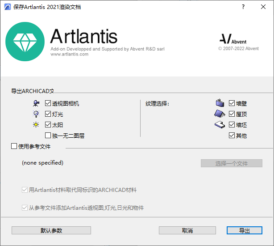Screen dimensions: 274x246
Task: Click the wall icon beside 墙壁
Action: 220,103
